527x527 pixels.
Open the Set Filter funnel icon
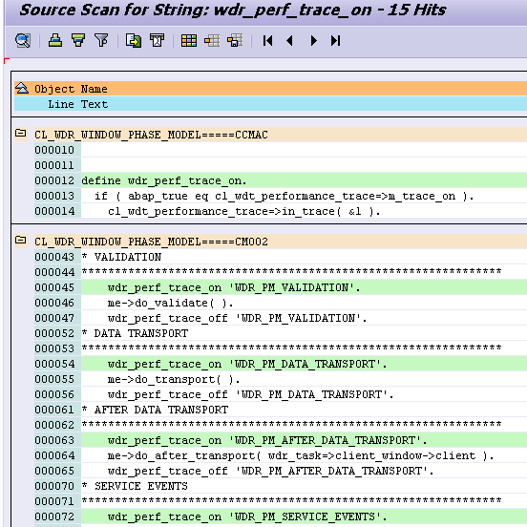coord(101,40)
